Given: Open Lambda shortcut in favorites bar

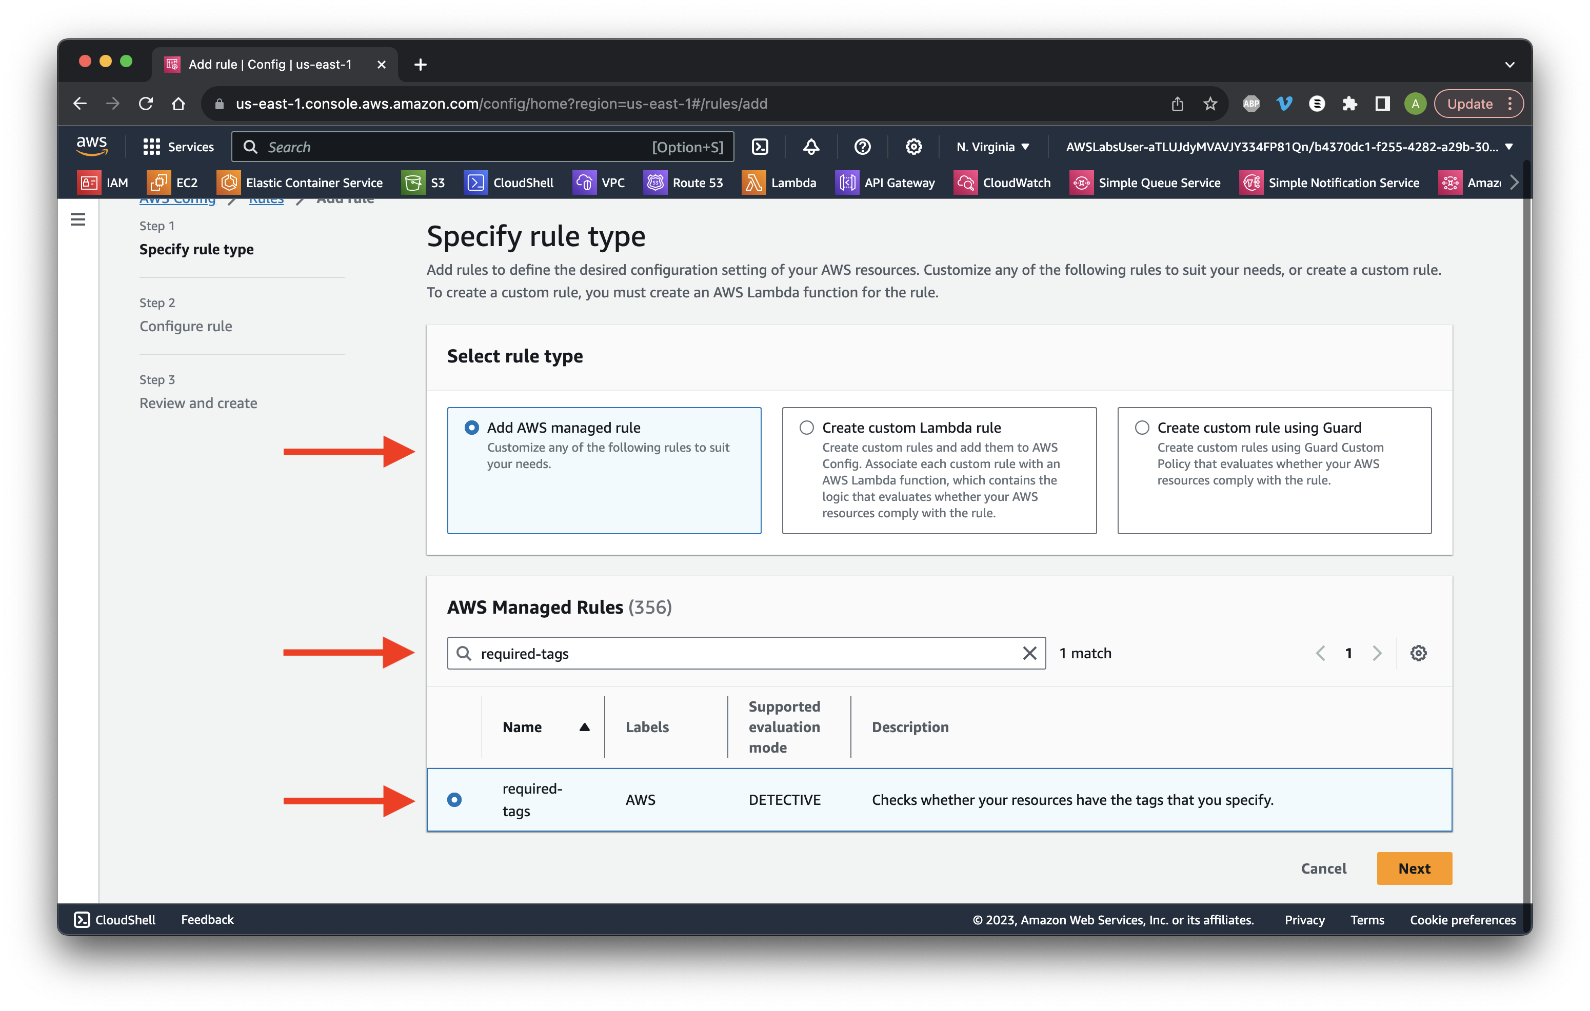Looking at the screenshot, I should click(779, 182).
